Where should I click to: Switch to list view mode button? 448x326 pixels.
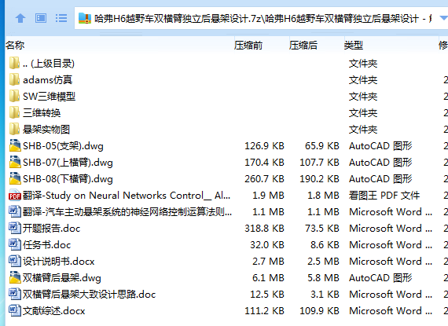61,19
